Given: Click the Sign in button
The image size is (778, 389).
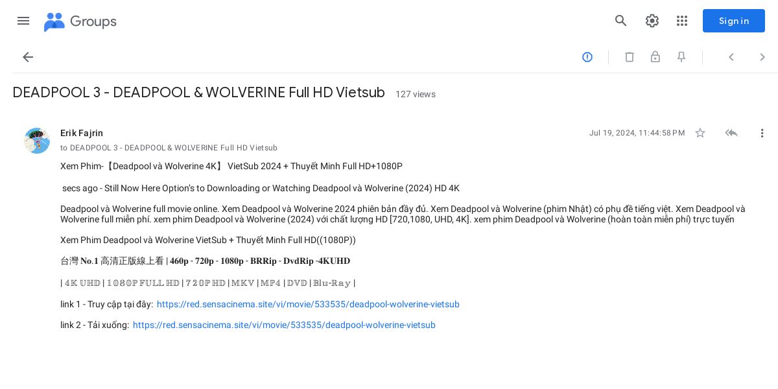Looking at the screenshot, I should click(734, 21).
